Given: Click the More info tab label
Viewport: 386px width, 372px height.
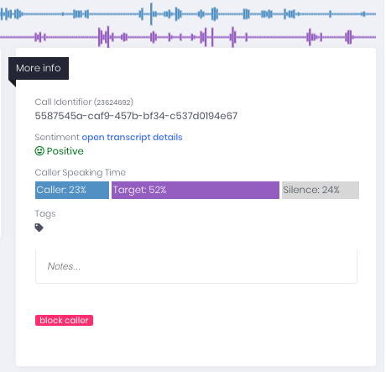Looking at the screenshot, I should pos(39,68).
